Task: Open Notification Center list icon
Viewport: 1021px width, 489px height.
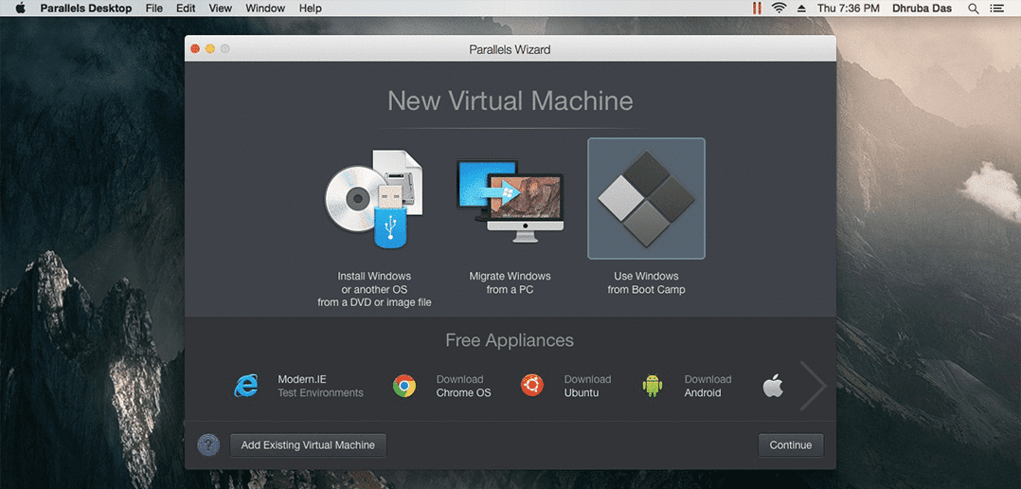Action: click(x=997, y=9)
